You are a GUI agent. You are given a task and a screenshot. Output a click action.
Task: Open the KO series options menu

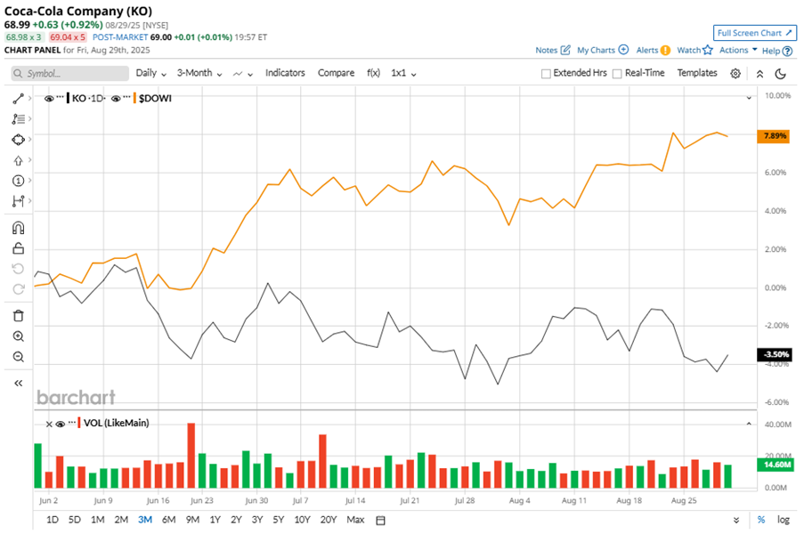tap(60, 97)
